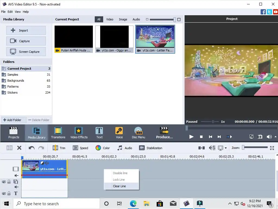Adjust the thumbnail size slider handle

(175, 19)
